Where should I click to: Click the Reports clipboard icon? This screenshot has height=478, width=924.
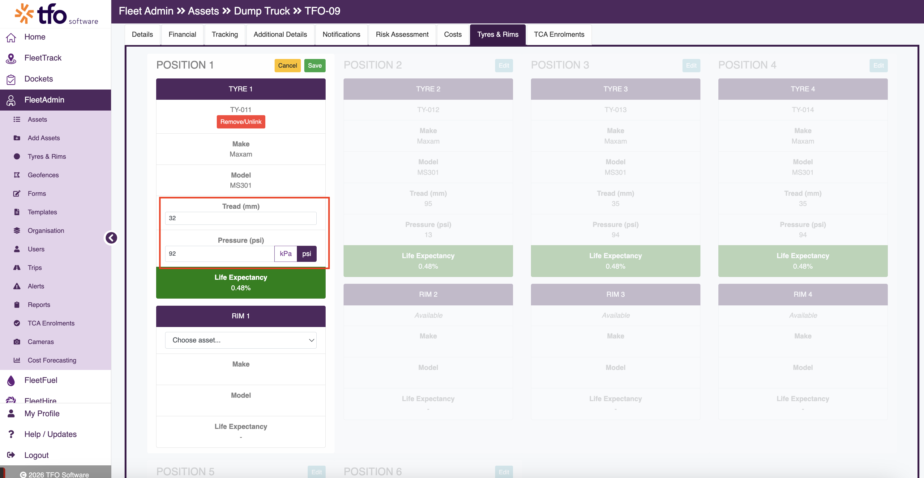point(17,305)
